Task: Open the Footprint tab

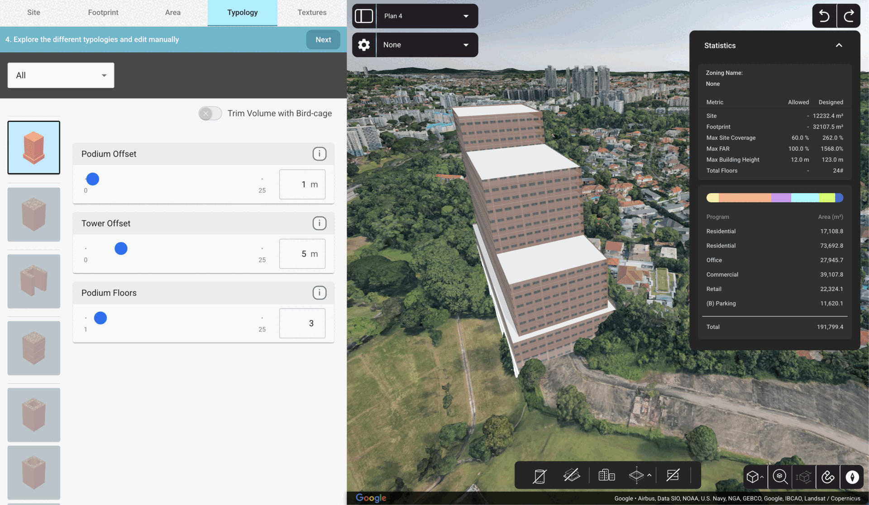Action: point(103,13)
